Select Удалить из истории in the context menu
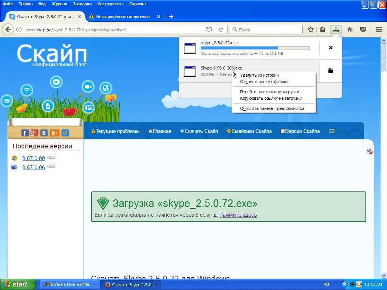The width and height of the screenshot is (387, 290). tap(274, 75)
